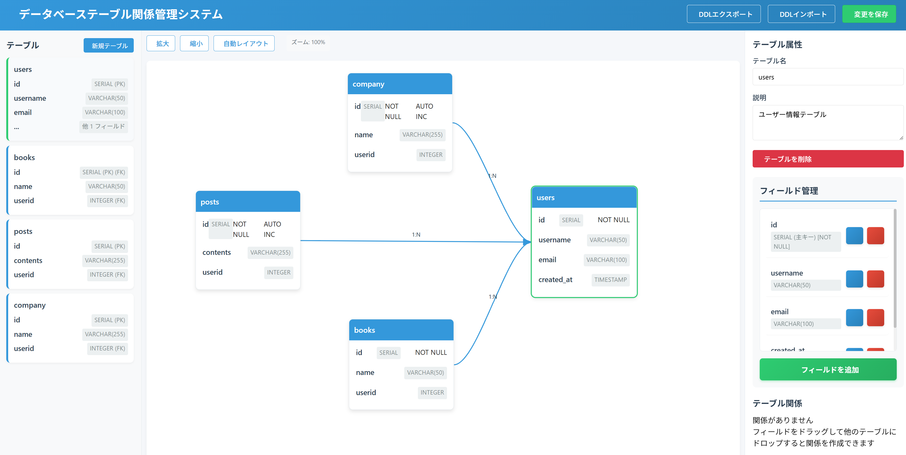Create a table via 新規テーブル
Viewport: 906px width, 455px height.
tap(108, 45)
